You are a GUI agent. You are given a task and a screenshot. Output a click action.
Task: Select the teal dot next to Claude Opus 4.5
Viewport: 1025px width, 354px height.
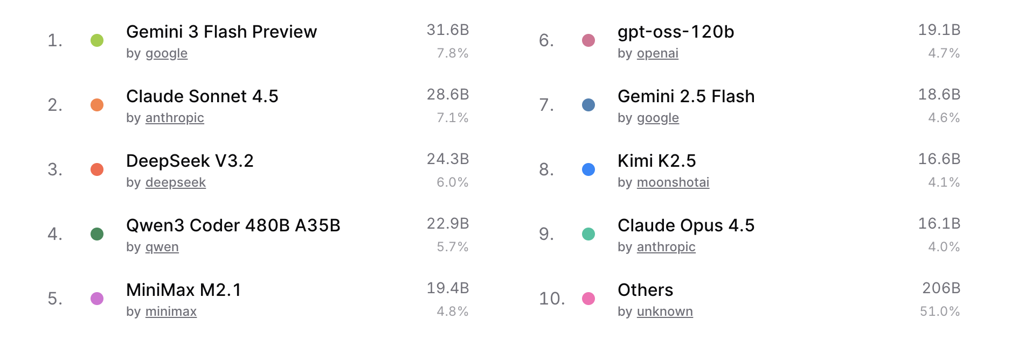pyautogui.click(x=588, y=234)
